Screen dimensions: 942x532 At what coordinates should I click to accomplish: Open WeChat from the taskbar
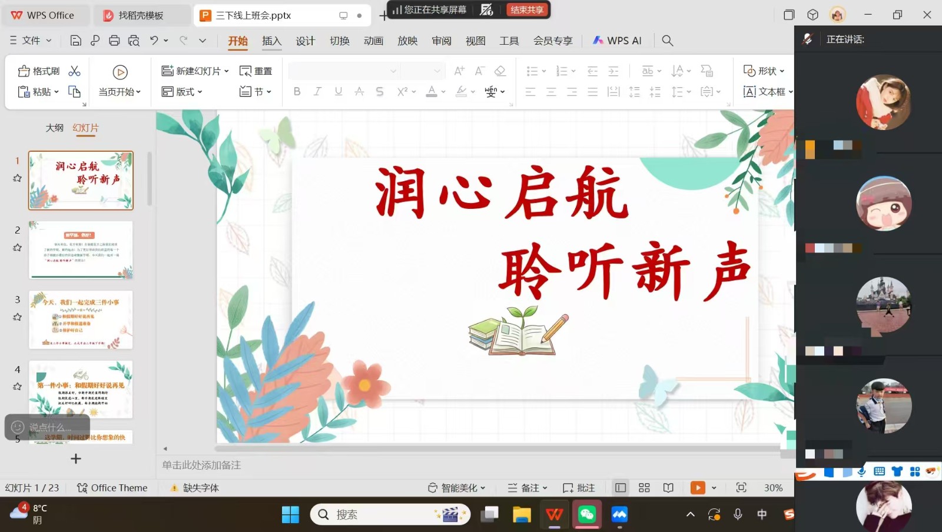[586, 515]
